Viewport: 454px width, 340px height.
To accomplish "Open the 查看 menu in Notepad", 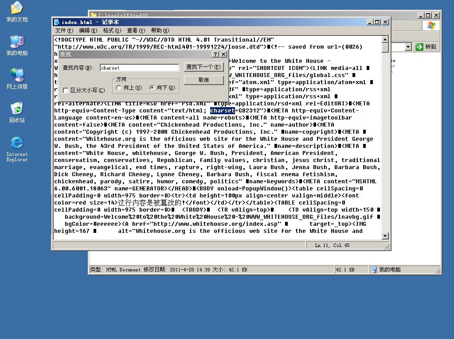I will (136, 31).
